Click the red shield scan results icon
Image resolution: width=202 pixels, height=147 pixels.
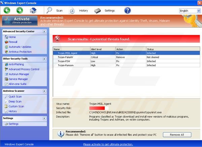point(58,39)
